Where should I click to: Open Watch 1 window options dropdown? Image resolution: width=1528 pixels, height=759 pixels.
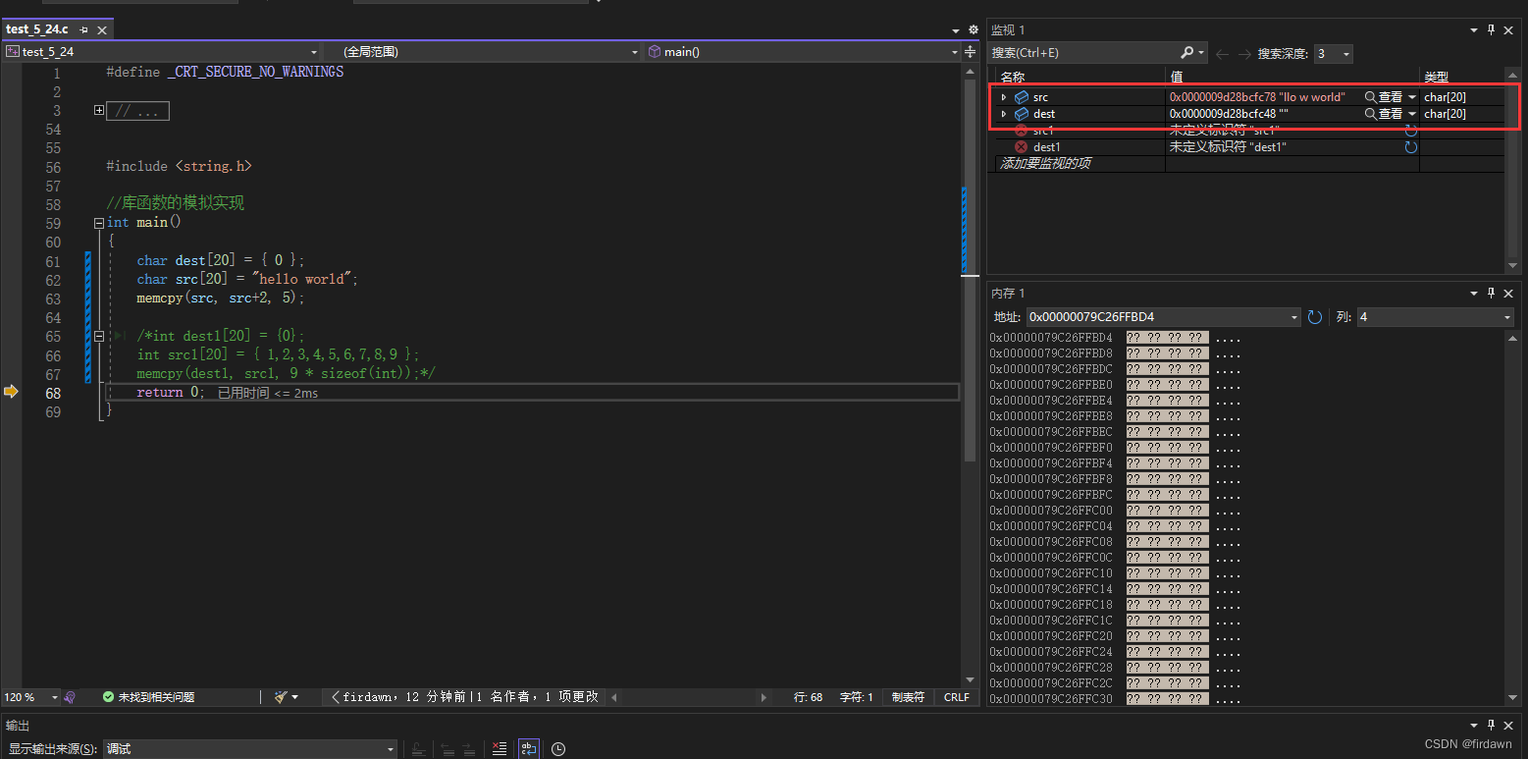point(1474,30)
